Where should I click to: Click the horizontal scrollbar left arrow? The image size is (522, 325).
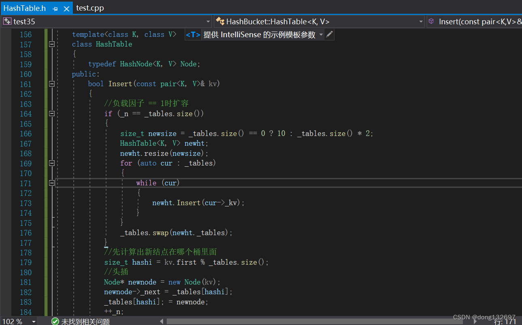coord(162,321)
